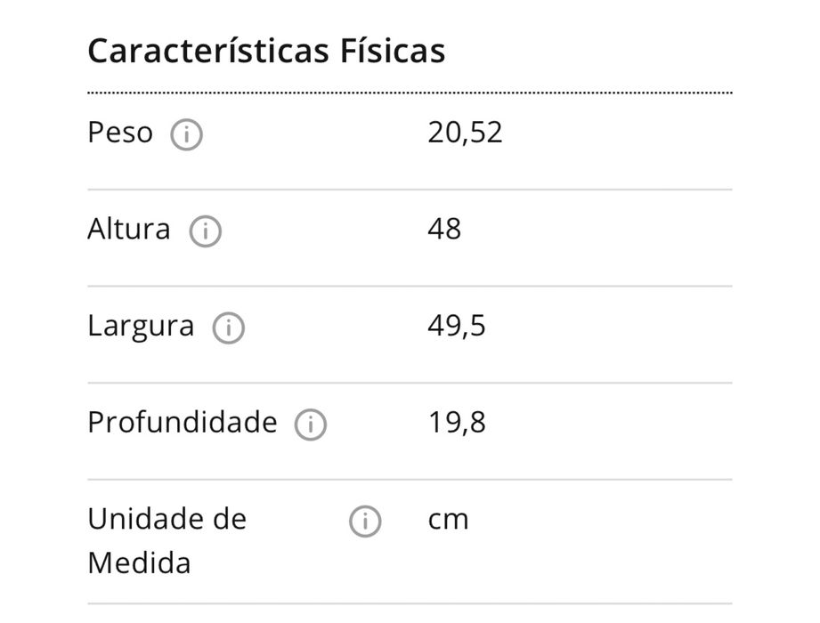The height and width of the screenshot is (623, 820).
Task: Open the Unidade de Medida info icon
Action: [365, 521]
